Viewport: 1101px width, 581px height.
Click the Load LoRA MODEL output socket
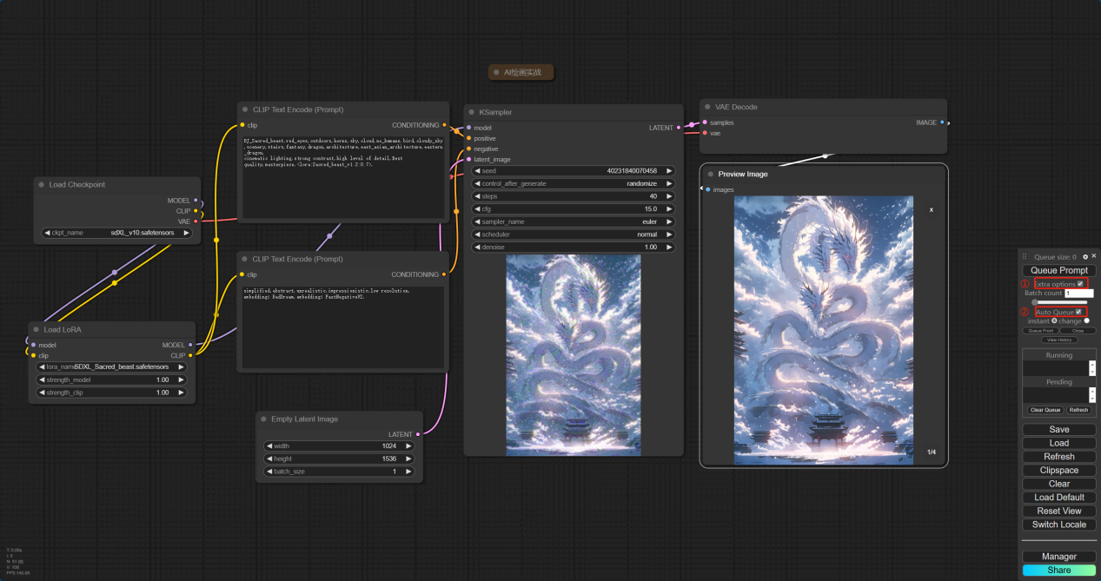pyautogui.click(x=190, y=345)
